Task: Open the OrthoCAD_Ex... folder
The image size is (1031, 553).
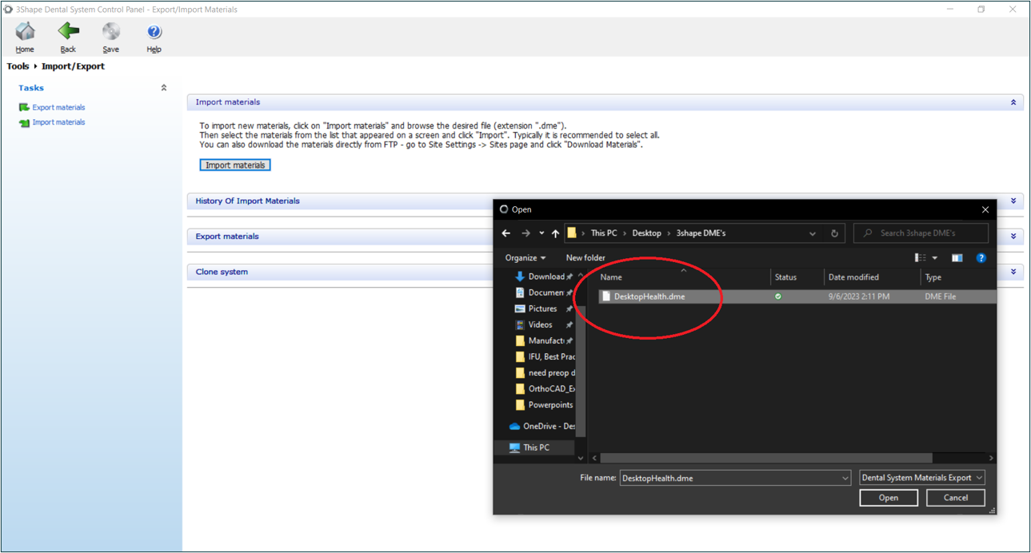Action: click(x=545, y=388)
